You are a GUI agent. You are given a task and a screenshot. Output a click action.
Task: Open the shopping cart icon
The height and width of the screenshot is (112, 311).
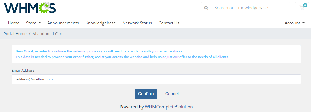(302, 8)
